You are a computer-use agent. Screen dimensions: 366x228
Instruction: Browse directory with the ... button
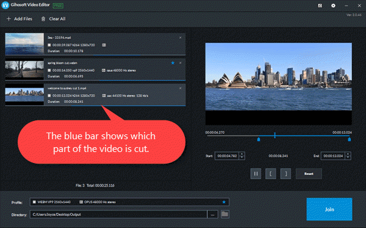coord(213,214)
